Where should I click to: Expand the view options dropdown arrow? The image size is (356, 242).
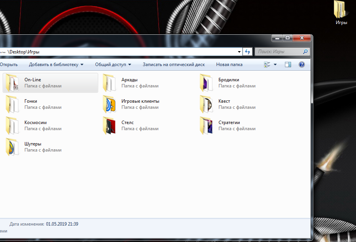[x=275, y=65]
